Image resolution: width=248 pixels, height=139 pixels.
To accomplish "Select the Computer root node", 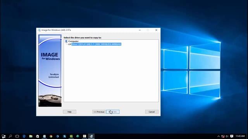I will (73, 41).
